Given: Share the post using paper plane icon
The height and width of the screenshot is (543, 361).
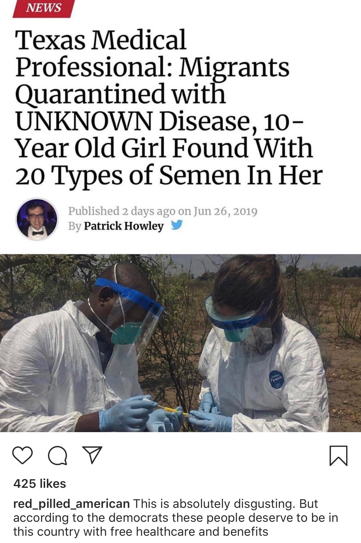Looking at the screenshot, I should coord(92,455).
